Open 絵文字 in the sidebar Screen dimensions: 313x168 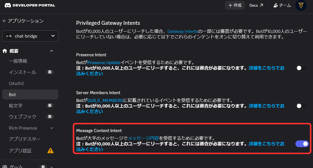(16, 106)
